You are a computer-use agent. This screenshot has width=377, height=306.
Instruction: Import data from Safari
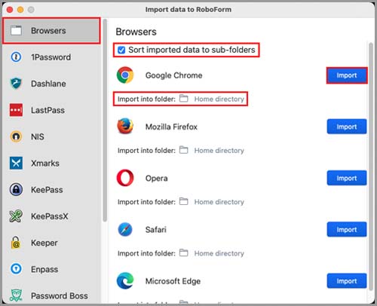pos(347,229)
